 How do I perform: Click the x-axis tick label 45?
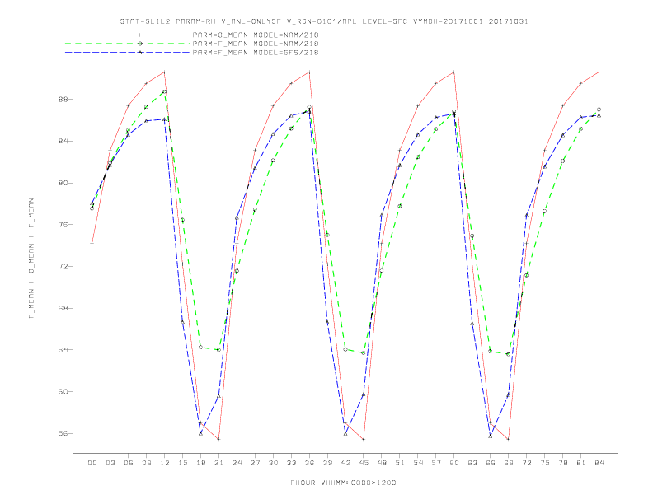coord(364,463)
